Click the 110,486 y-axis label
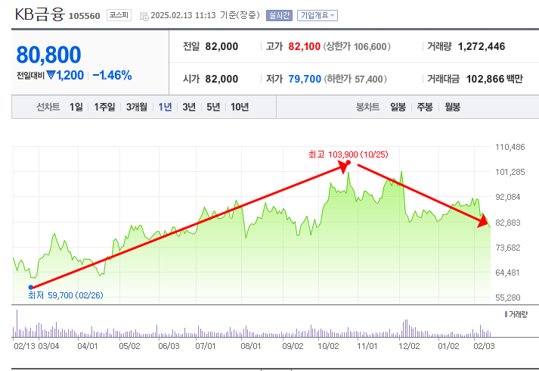Viewport: 539px width, 371px height. [510, 147]
